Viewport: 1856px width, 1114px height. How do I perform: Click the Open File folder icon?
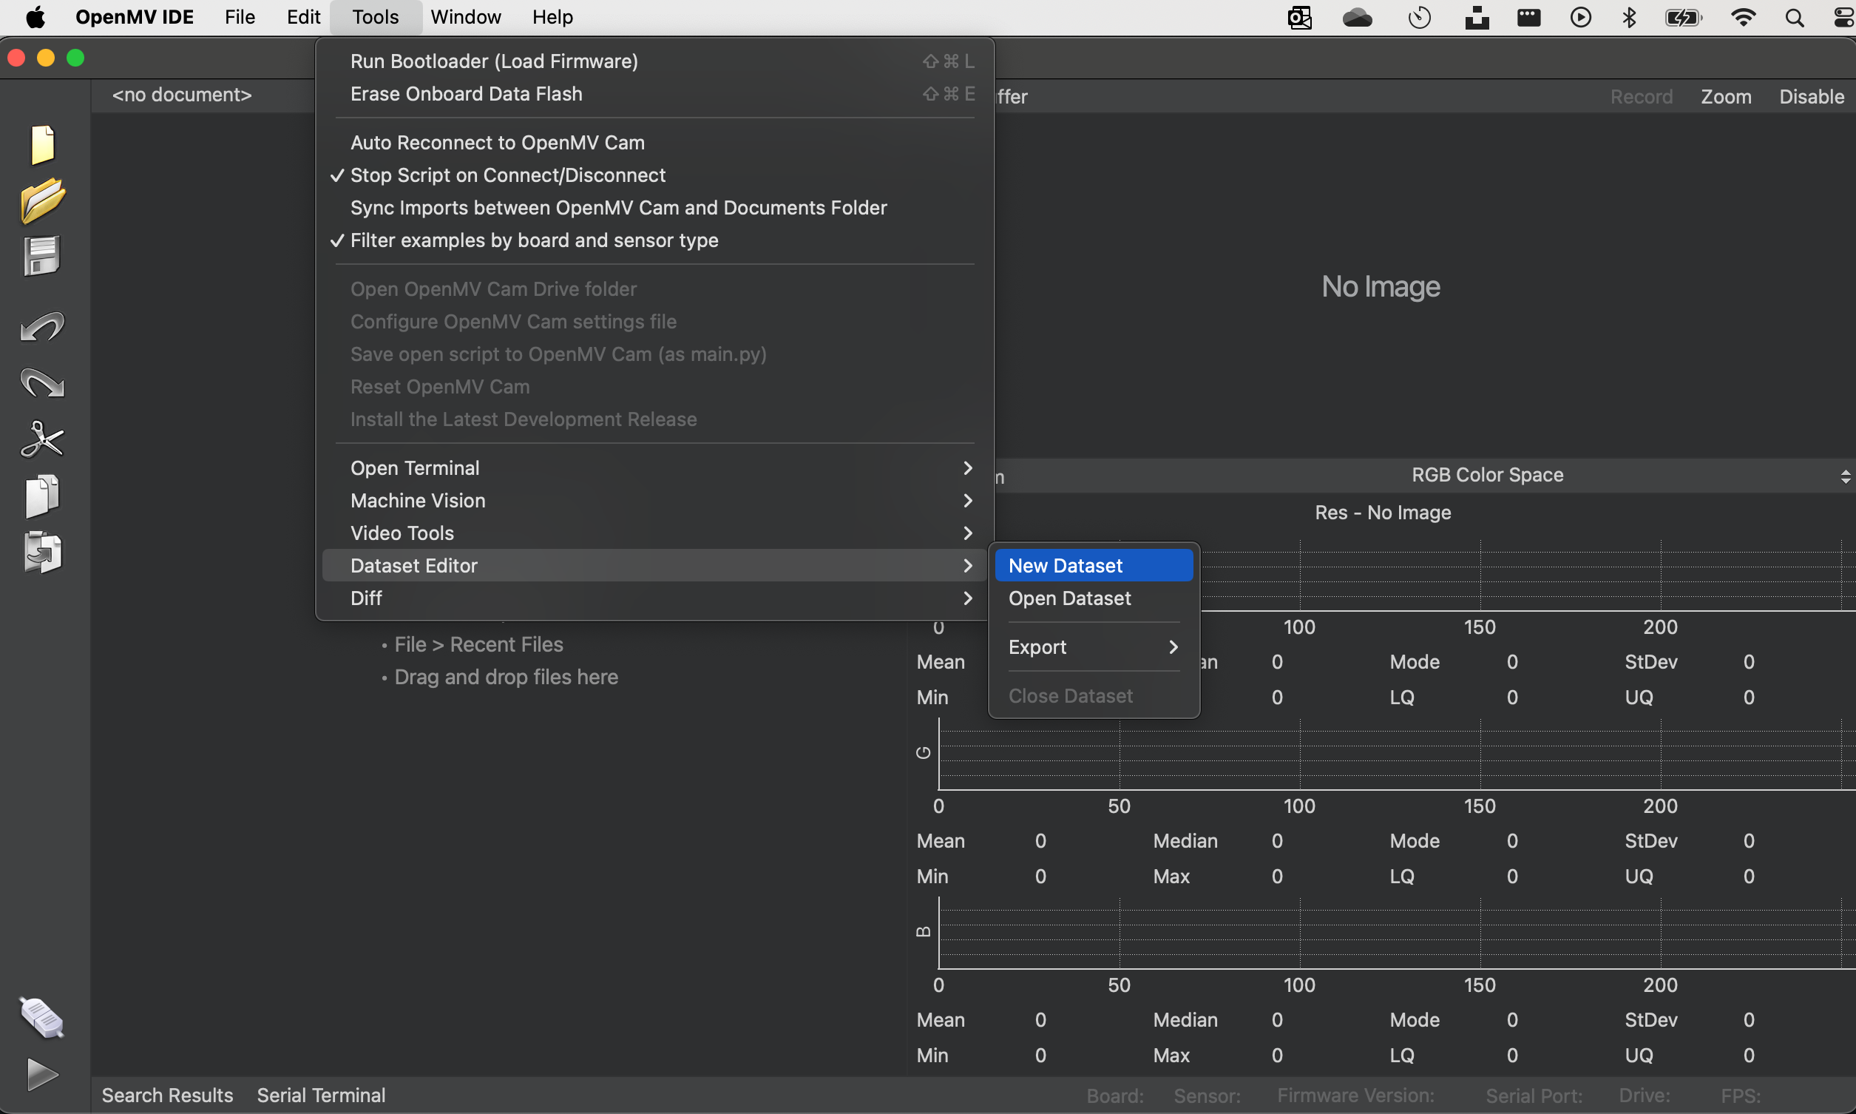pyautogui.click(x=43, y=200)
